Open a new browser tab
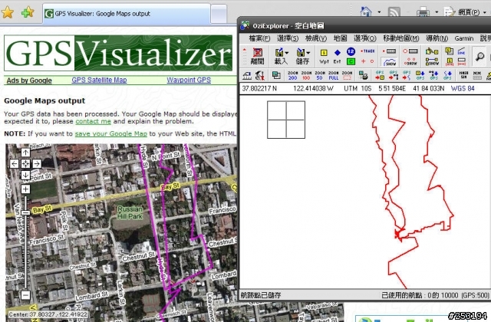Image resolution: width=491 pixels, height=322 pixels. click(219, 14)
